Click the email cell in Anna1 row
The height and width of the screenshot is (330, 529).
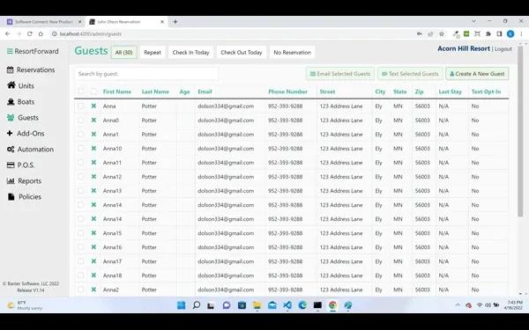click(x=226, y=135)
